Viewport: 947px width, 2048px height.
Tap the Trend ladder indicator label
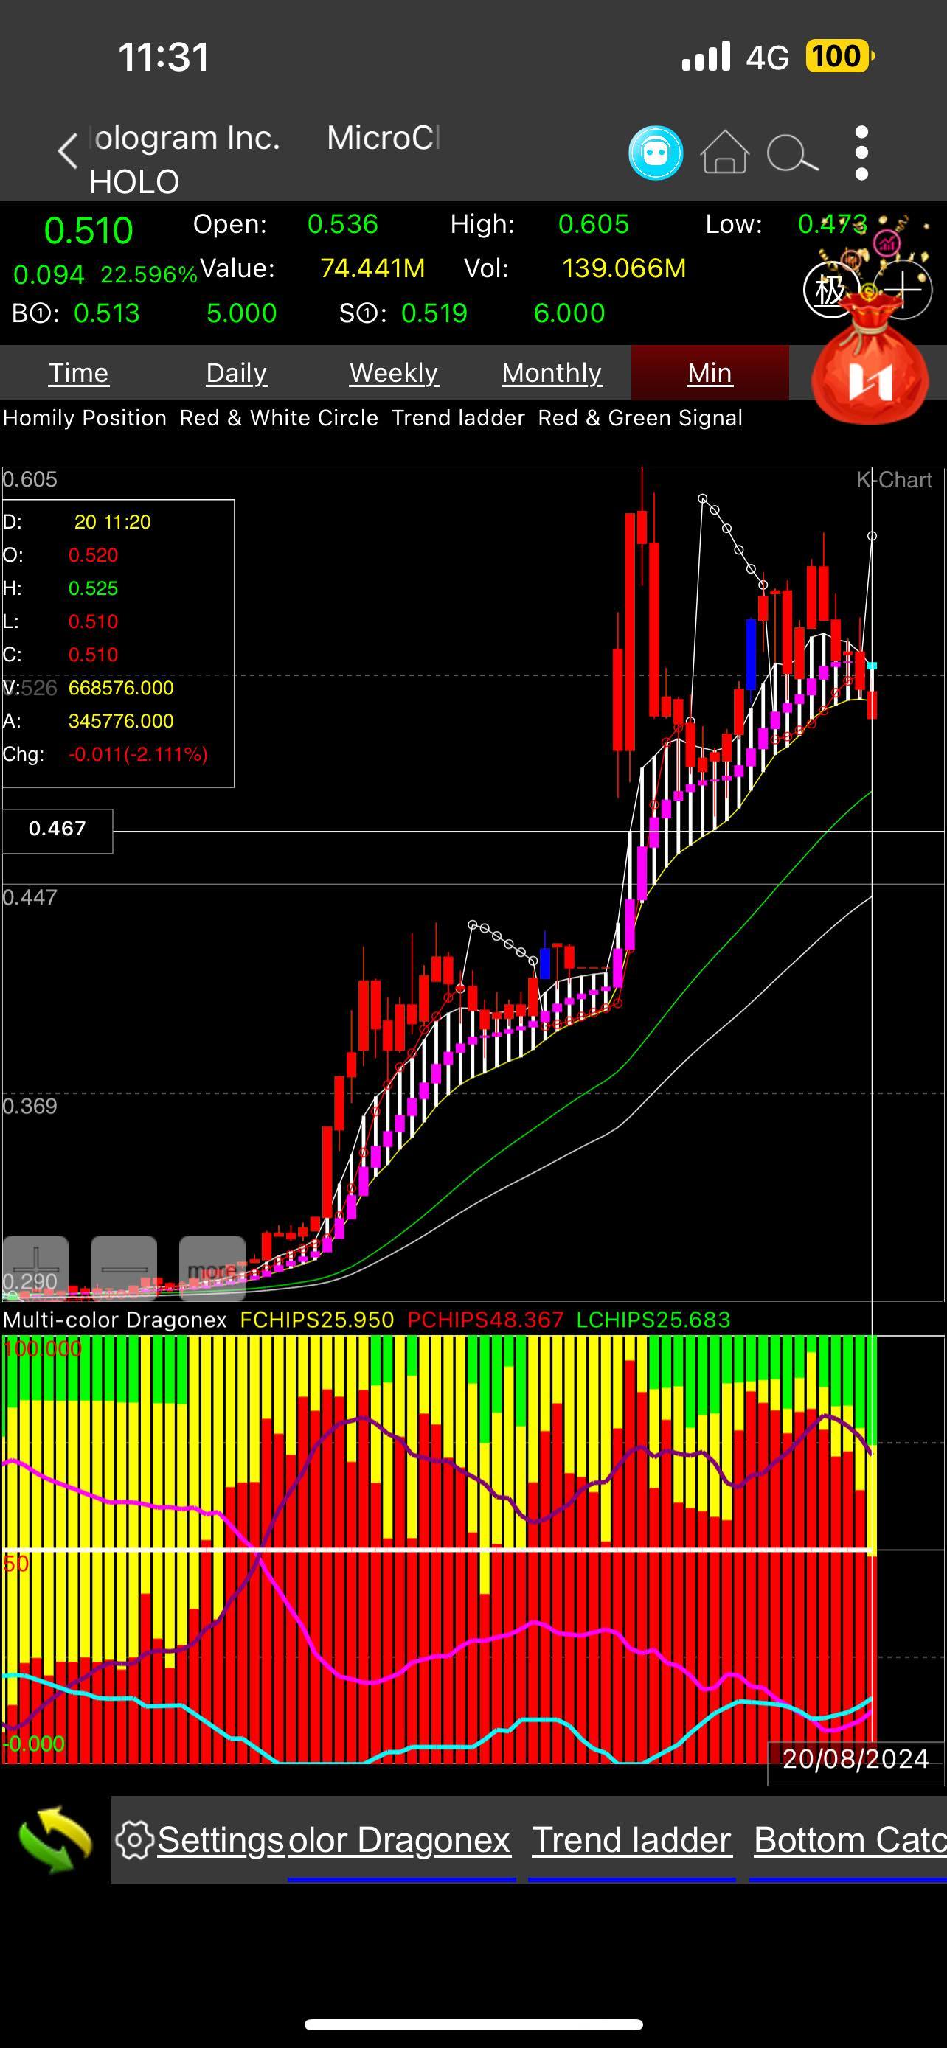click(458, 418)
